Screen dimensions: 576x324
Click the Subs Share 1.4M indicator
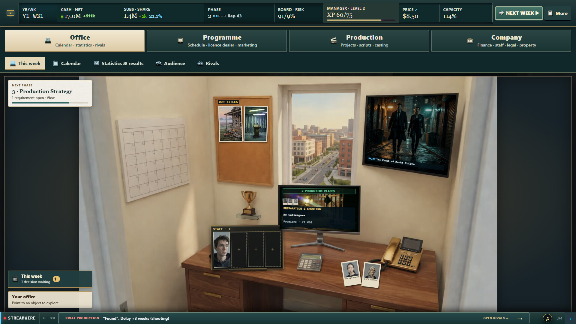click(x=162, y=13)
